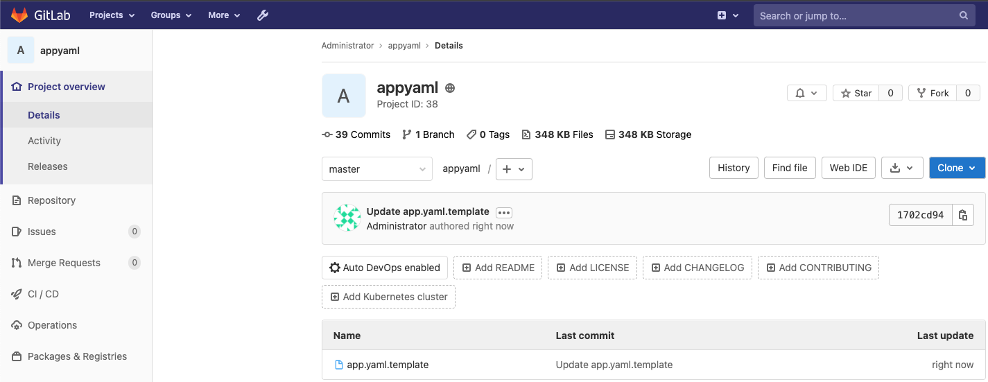
Task: Open the master branch selector
Action: point(376,169)
